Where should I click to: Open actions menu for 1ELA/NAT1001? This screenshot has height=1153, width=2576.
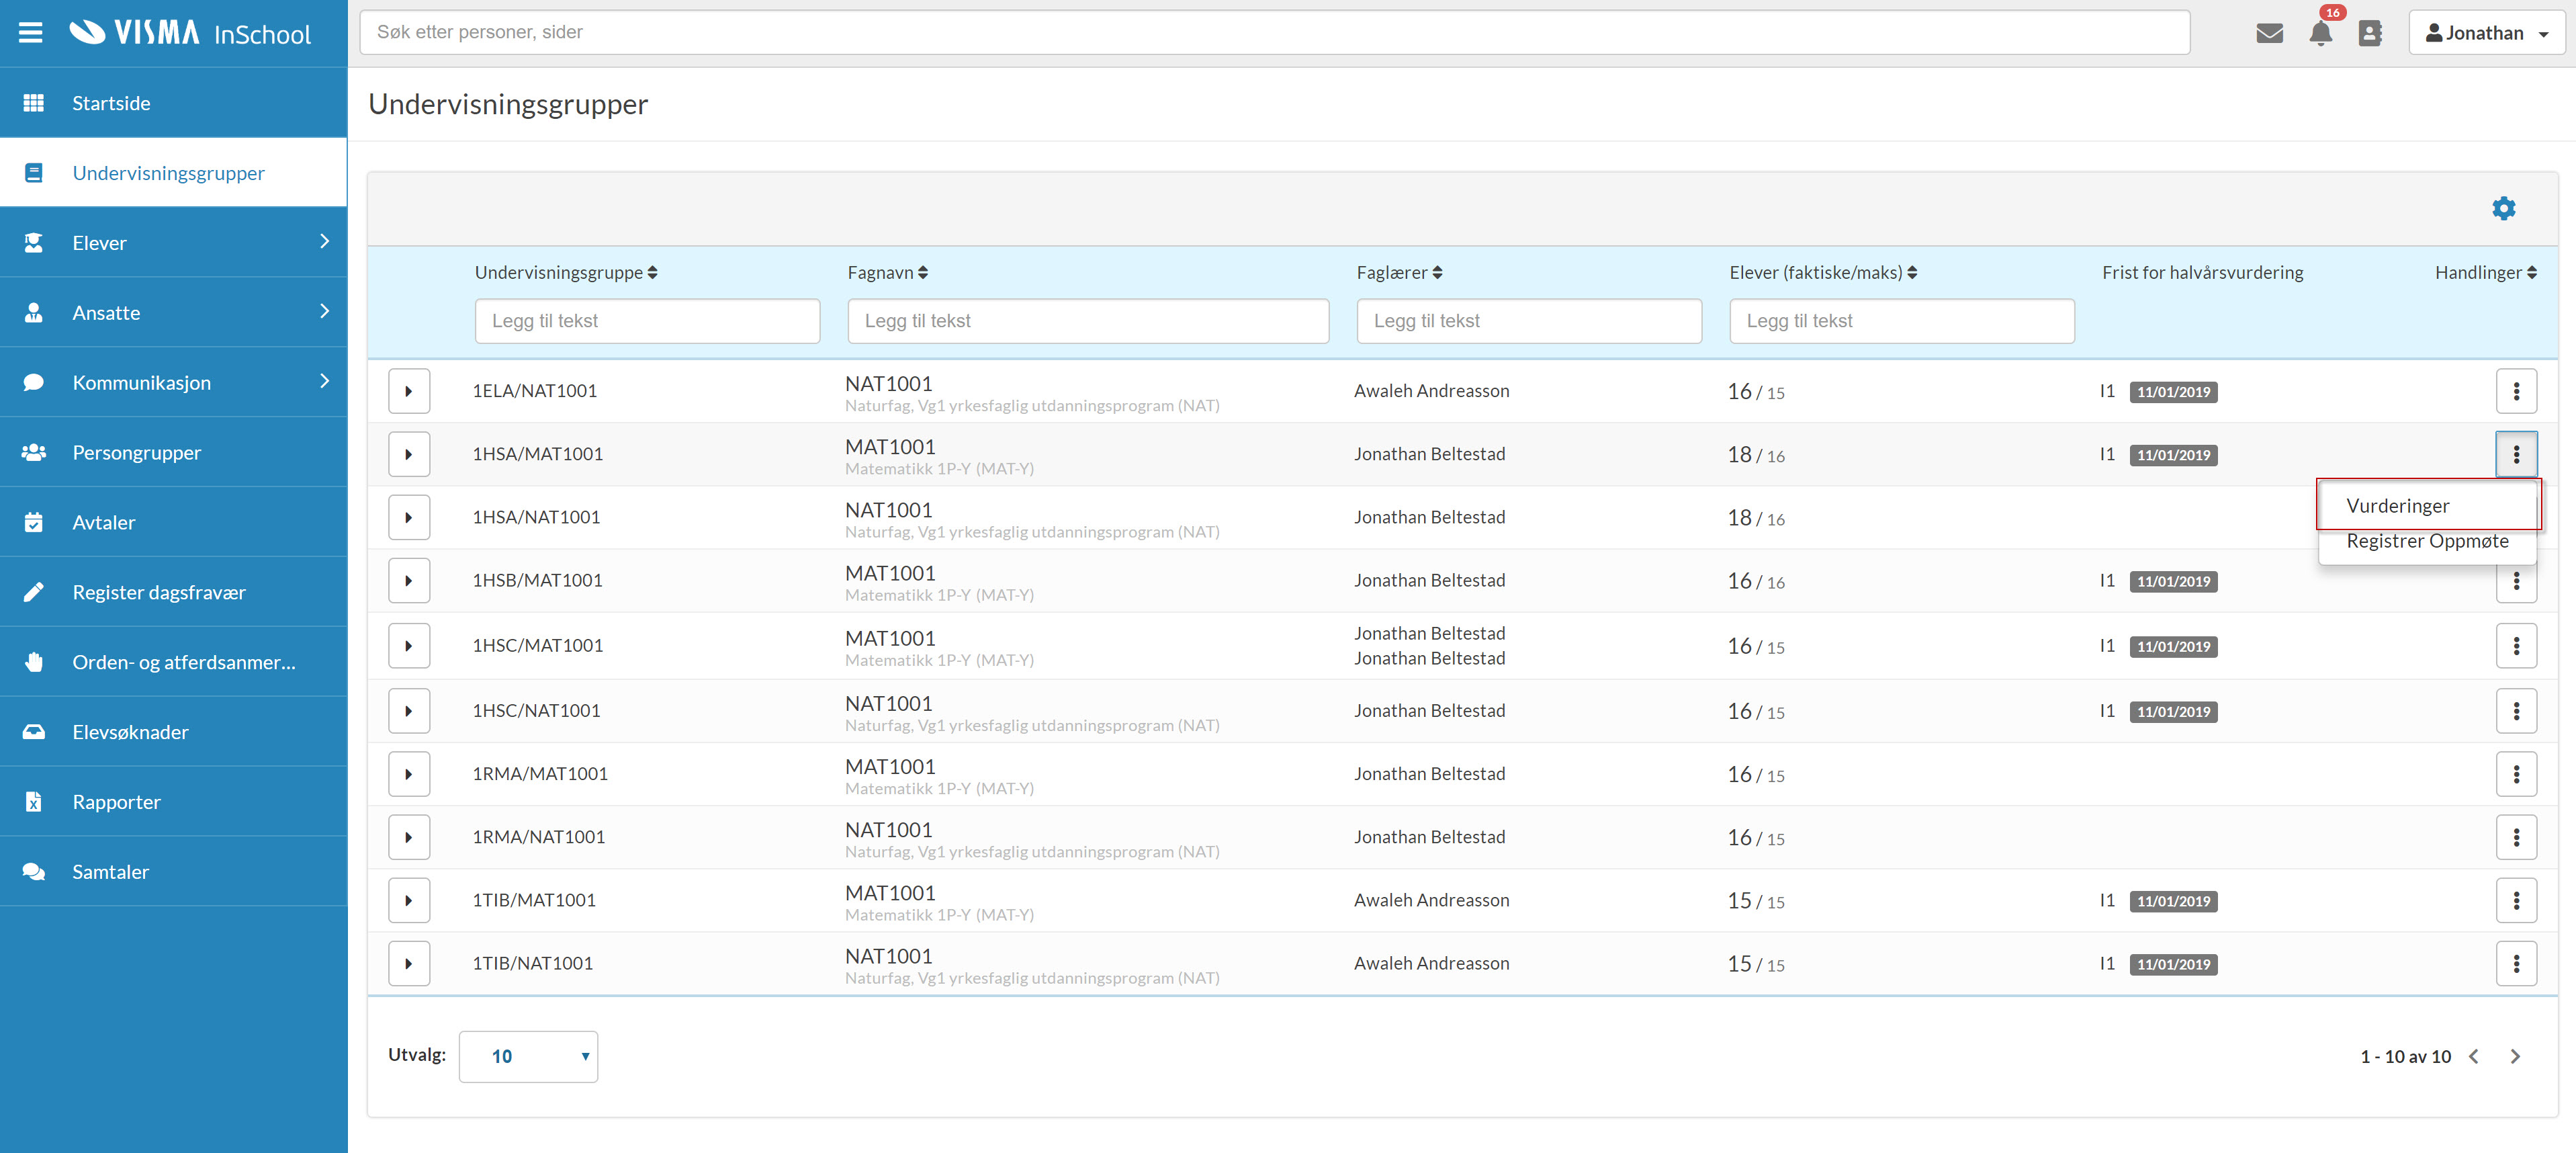pos(2516,391)
